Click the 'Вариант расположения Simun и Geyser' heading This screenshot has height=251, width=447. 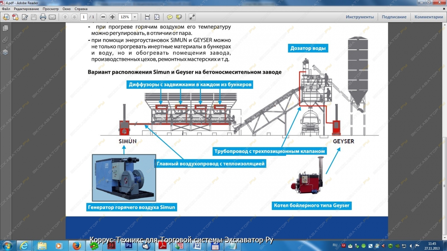click(x=185, y=72)
